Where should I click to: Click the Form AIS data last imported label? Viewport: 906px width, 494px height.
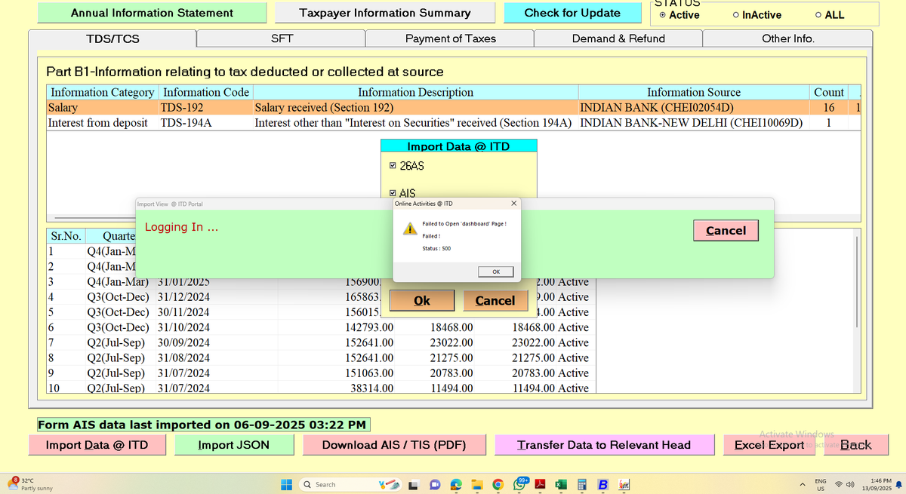click(203, 425)
